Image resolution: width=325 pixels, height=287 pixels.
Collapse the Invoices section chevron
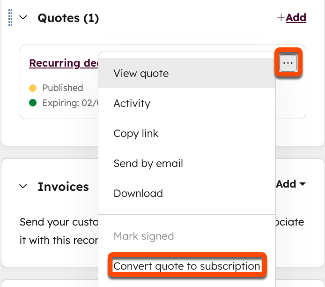click(23, 187)
